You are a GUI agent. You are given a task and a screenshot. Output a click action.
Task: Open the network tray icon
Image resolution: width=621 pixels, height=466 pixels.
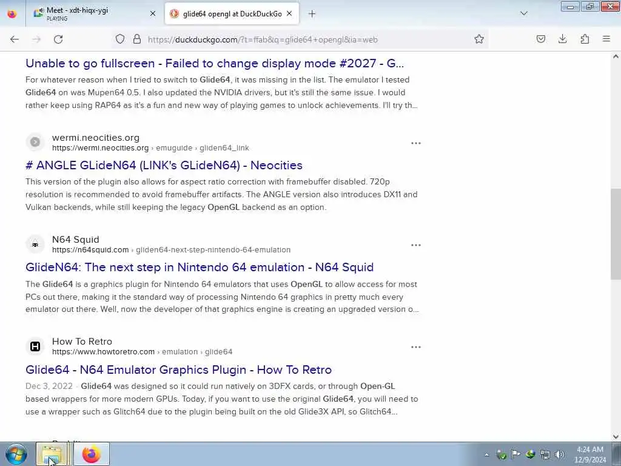pyautogui.click(x=545, y=454)
